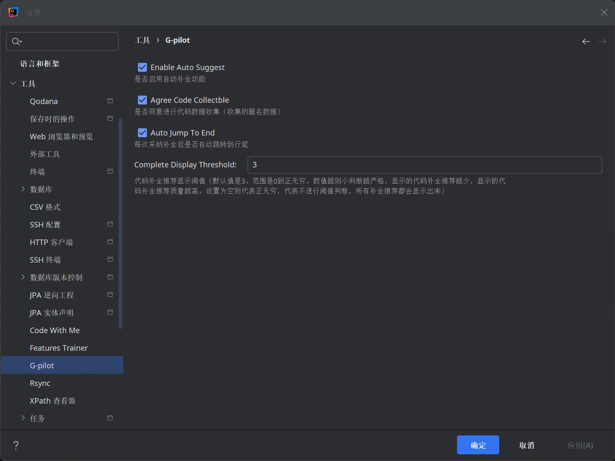Select HTTP 客户端 settings
Screen dimensions: 615x461
click(62, 242)
